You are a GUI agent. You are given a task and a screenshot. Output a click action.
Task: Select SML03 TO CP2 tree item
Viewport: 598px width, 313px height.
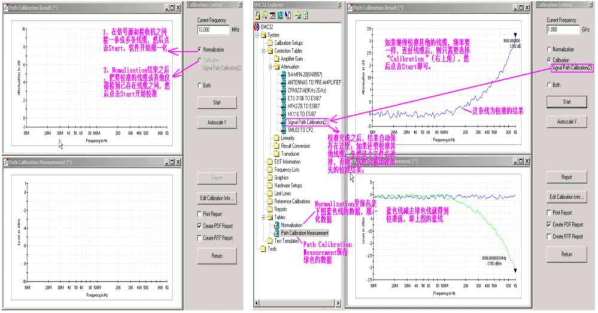(x=300, y=130)
